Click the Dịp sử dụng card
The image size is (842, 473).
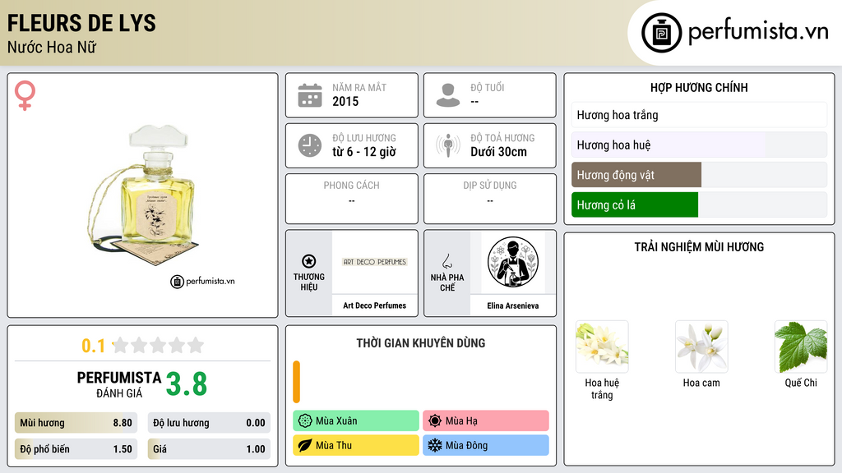coord(490,199)
